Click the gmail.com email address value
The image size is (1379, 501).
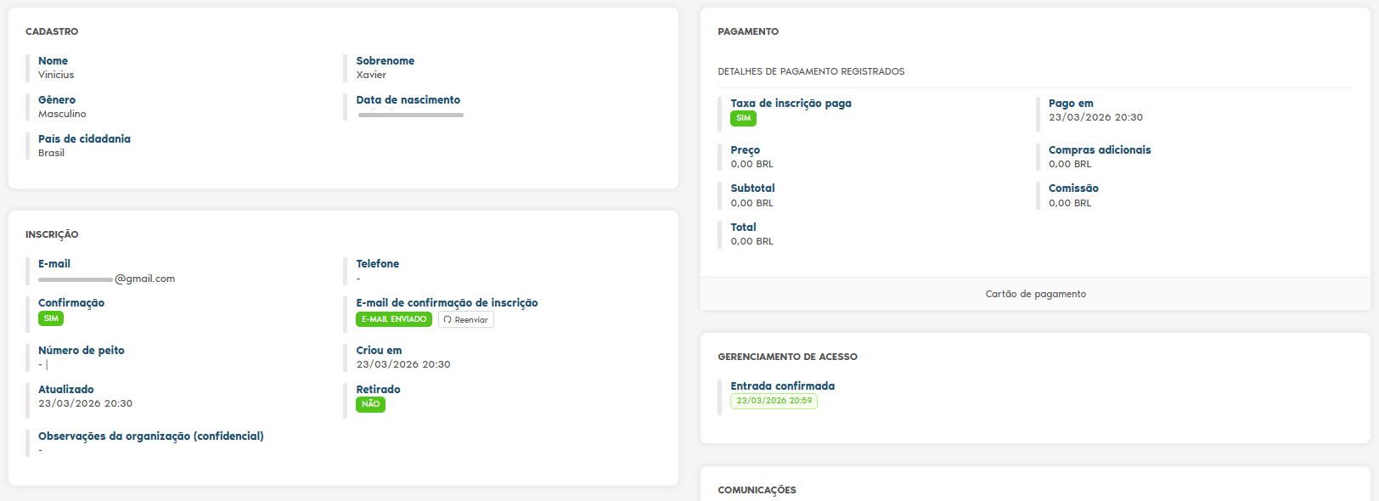point(107,279)
